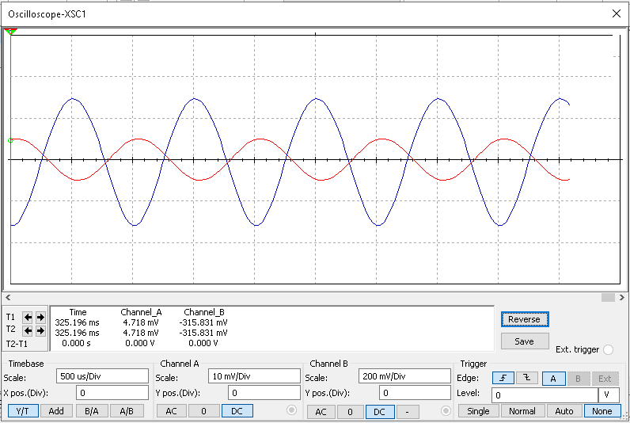Click Channel A terminal radio indicator
Viewport: 630px width, 423px height.
coord(292,410)
